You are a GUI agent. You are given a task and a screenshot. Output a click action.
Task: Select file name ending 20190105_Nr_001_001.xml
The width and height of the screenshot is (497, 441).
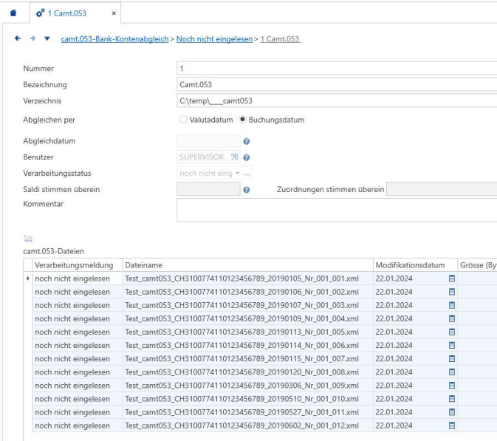coord(241,278)
